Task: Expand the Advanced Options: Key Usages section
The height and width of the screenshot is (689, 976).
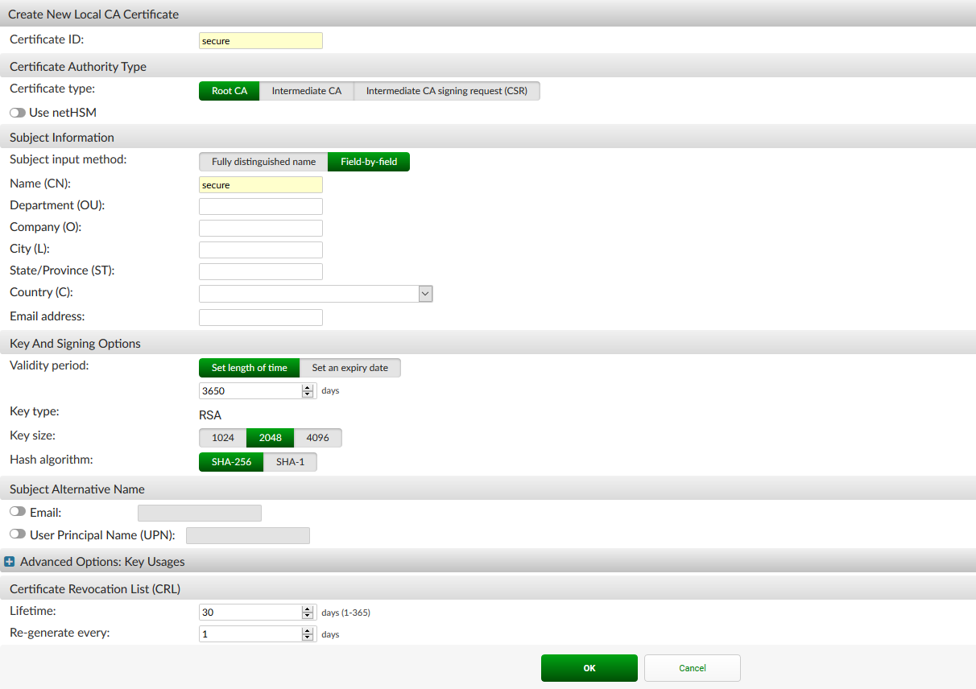Action: (x=9, y=561)
